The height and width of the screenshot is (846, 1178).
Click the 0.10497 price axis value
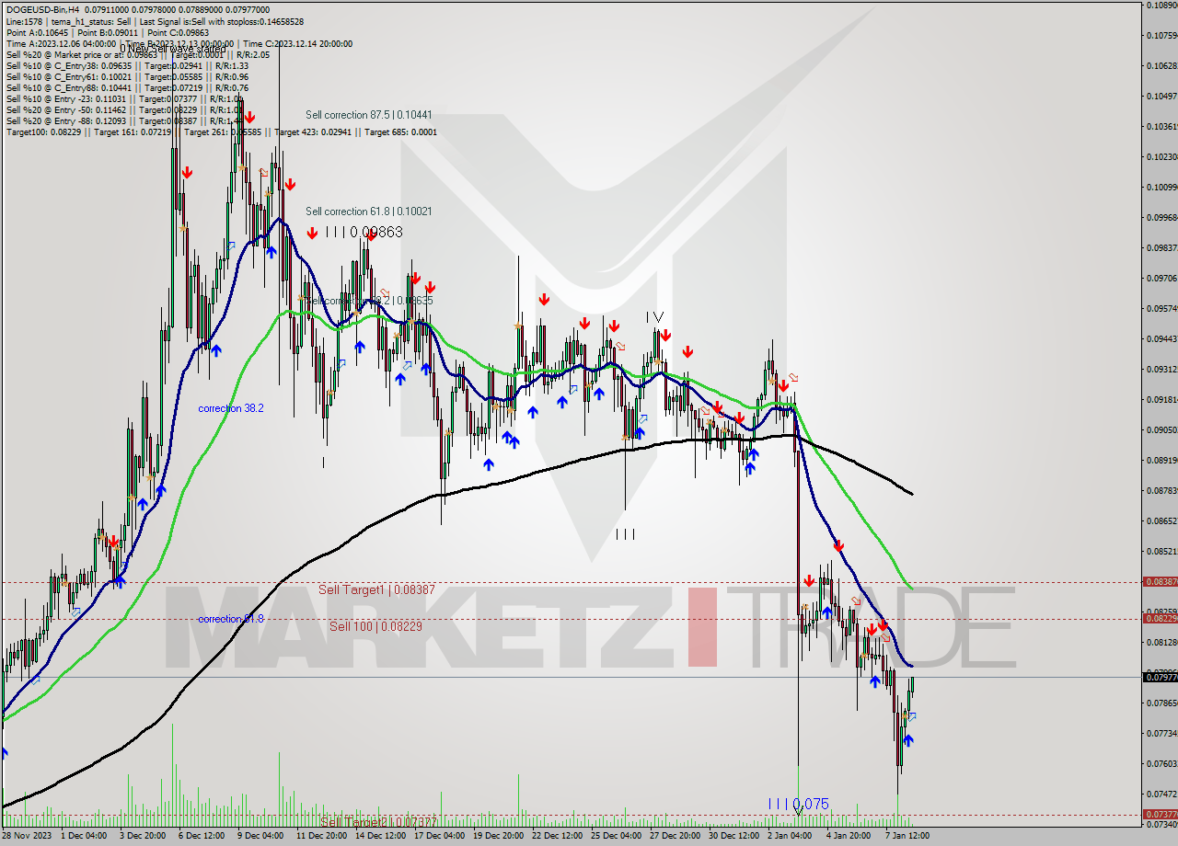1161,96
